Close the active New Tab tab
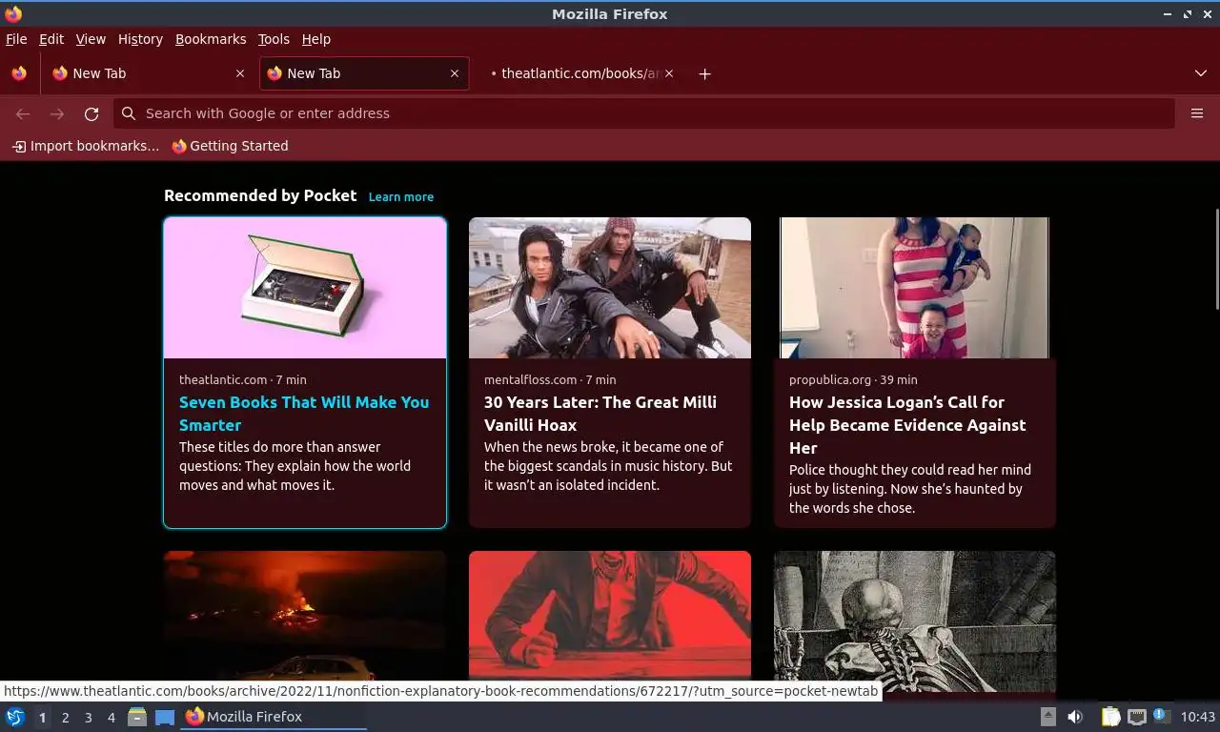This screenshot has height=732, width=1220. [455, 73]
